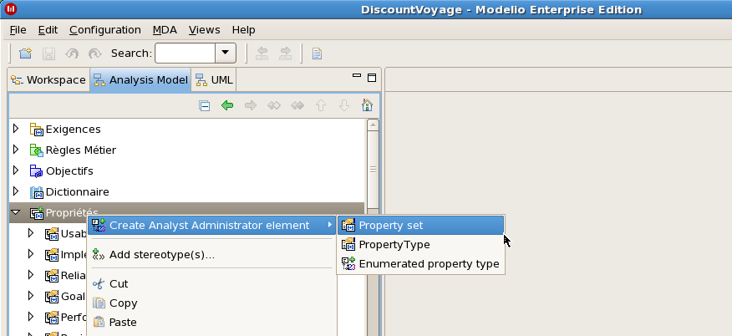Viewport: 732px width, 336px height.
Task: Select Property set in submenu
Action: click(x=420, y=226)
